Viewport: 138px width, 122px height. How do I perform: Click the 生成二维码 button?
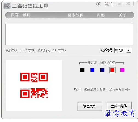119,106
